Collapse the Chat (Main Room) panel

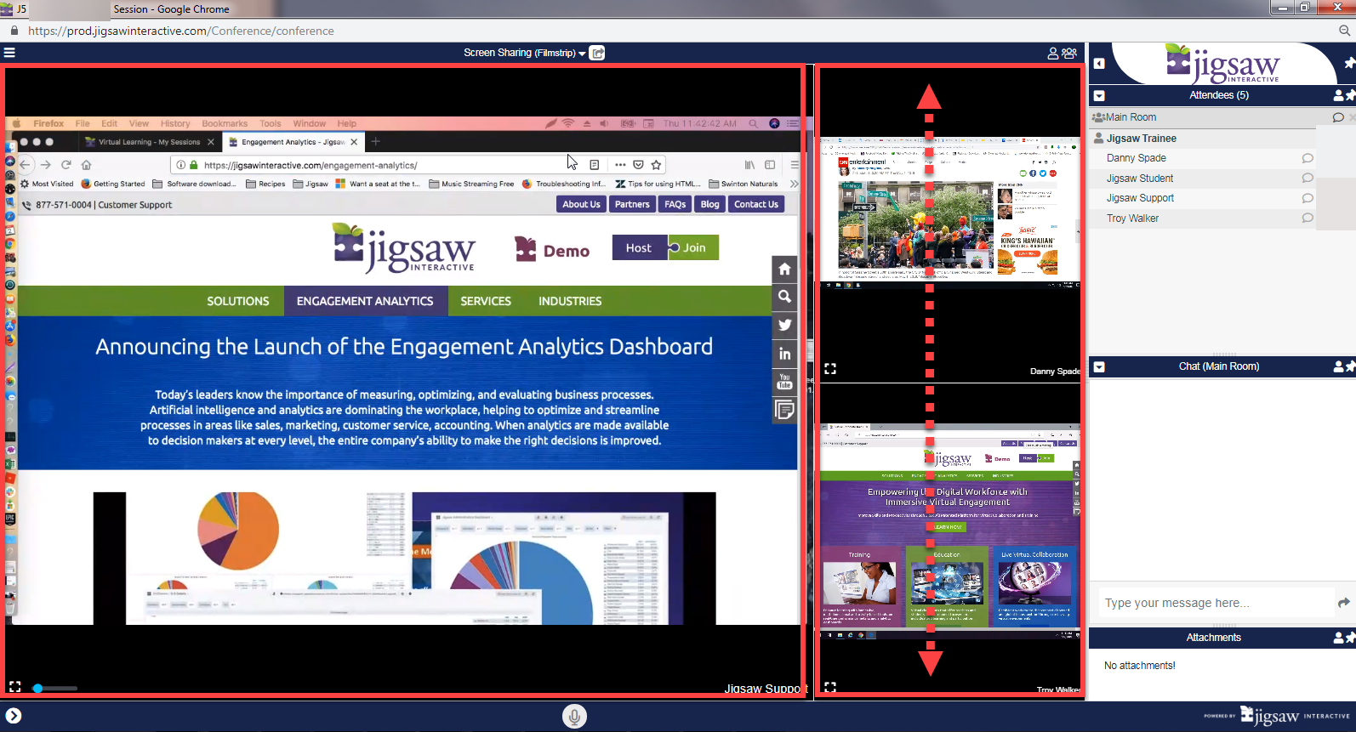click(1099, 367)
